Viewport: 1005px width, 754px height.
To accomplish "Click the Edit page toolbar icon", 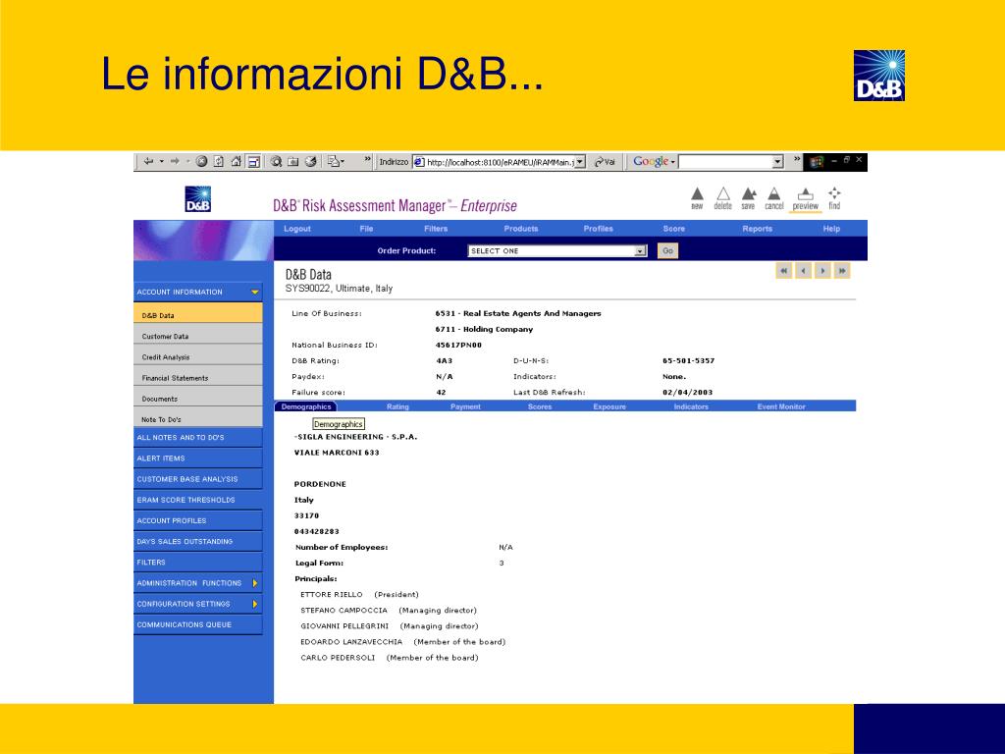I will (334, 162).
